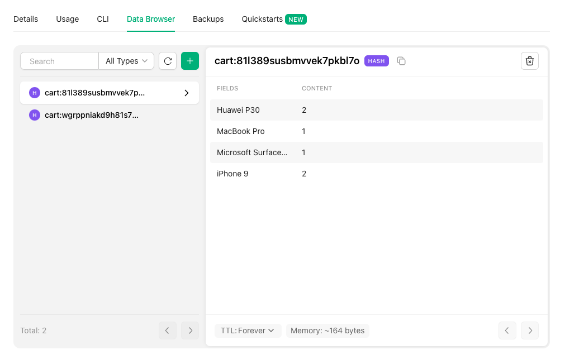Open the Quickstarts tab

coord(262,19)
